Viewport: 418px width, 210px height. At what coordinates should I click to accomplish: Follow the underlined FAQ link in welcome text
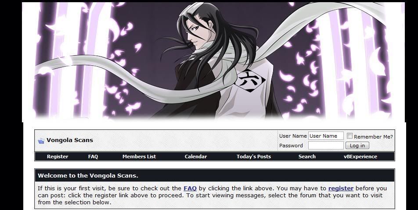(190, 189)
